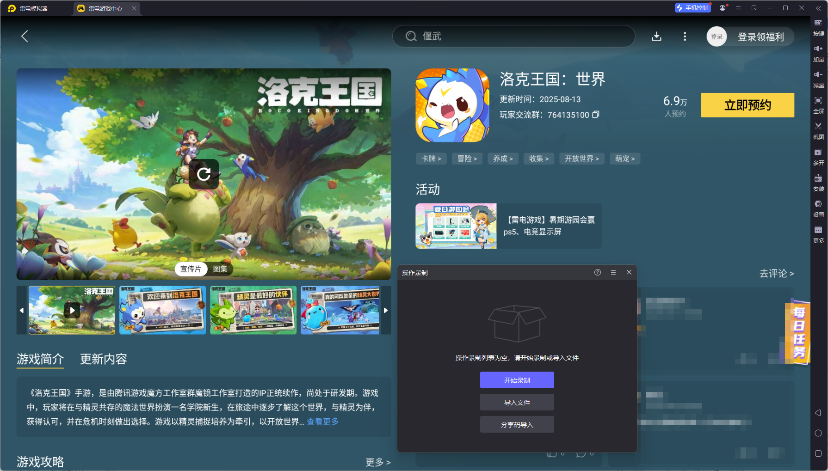This screenshot has width=828, height=471.
Task: Play the first video thumbnail
Action: (x=72, y=310)
